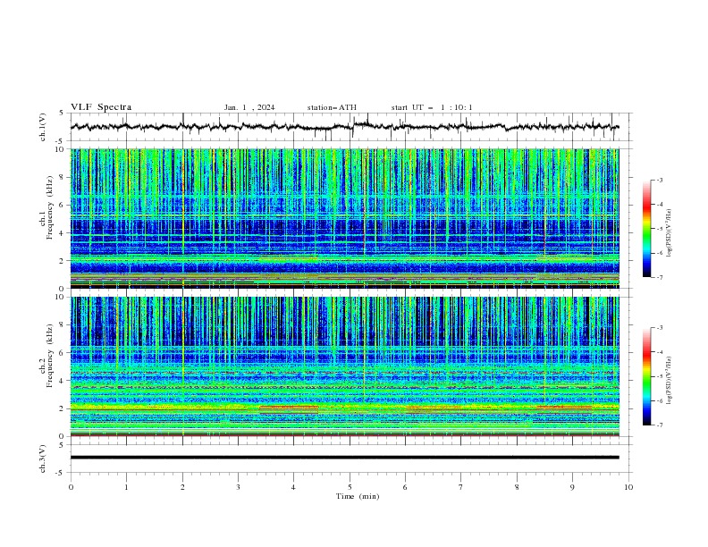Click the ch.2 spectrogram color bar
The width and height of the screenshot is (708, 547).
click(647, 376)
